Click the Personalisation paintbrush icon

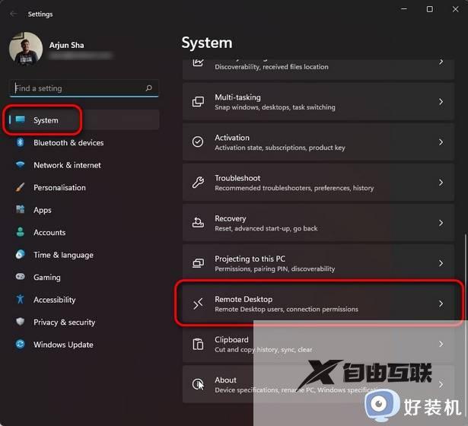[21, 187]
